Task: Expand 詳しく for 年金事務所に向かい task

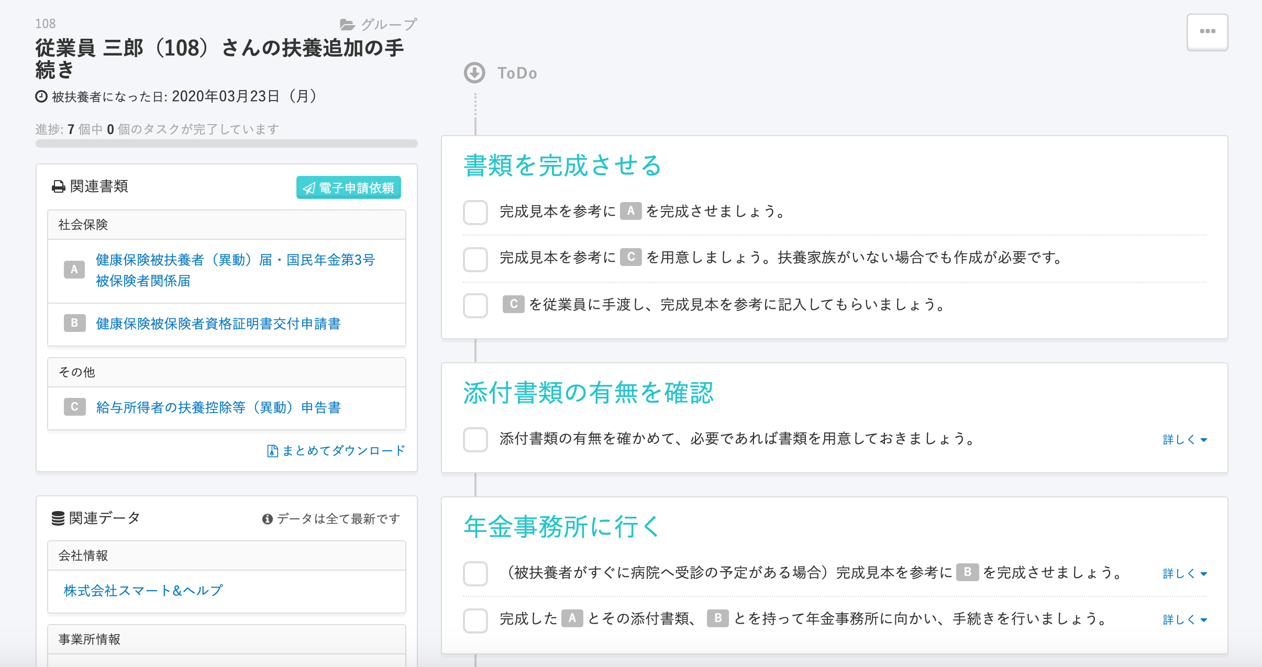Action: [x=1184, y=620]
